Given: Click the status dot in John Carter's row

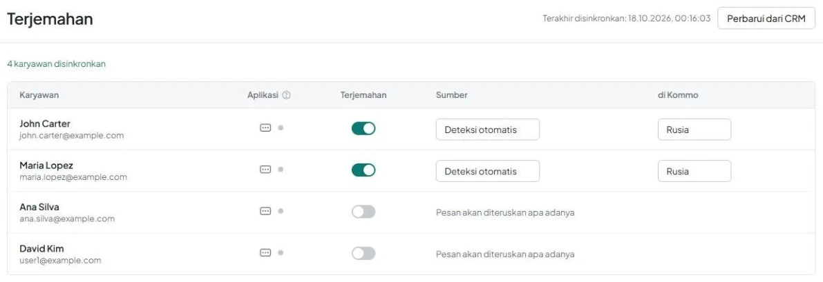Looking at the screenshot, I should (x=281, y=128).
